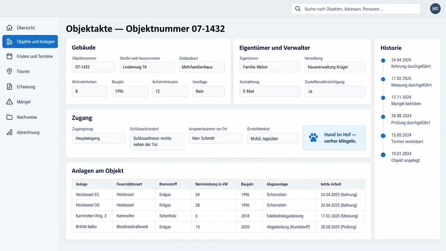Click the Suche nach Objekten search field

click(x=356, y=9)
